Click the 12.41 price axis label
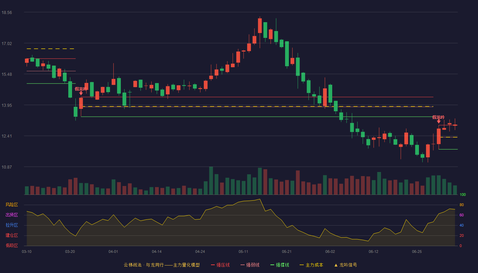This screenshot has height=273, width=478. [x=6, y=136]
